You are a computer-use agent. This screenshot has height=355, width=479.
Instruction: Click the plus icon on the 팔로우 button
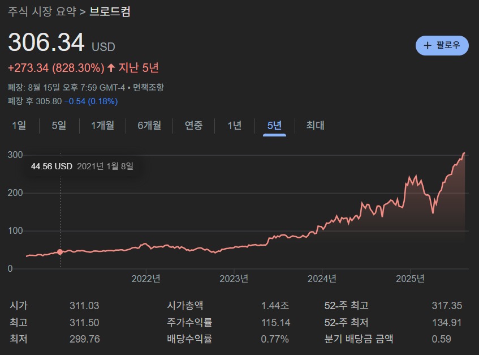click(428, 45)
